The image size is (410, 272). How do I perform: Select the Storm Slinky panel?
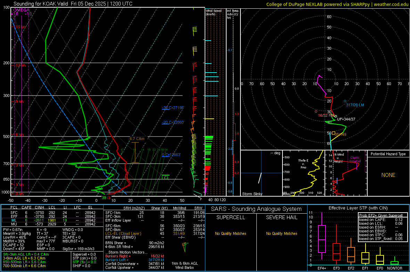coord(261,173)
